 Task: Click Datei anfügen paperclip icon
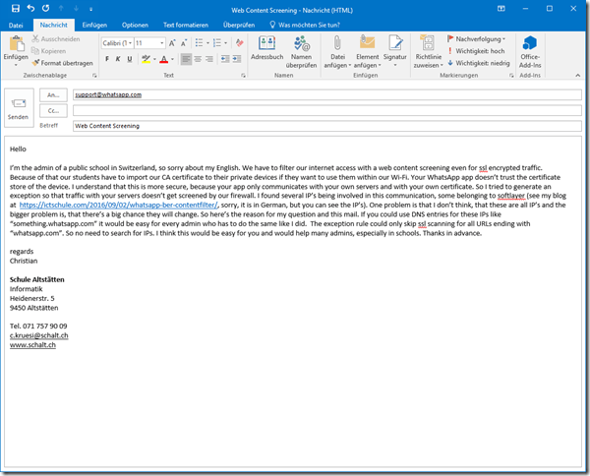tap(338, 47)
